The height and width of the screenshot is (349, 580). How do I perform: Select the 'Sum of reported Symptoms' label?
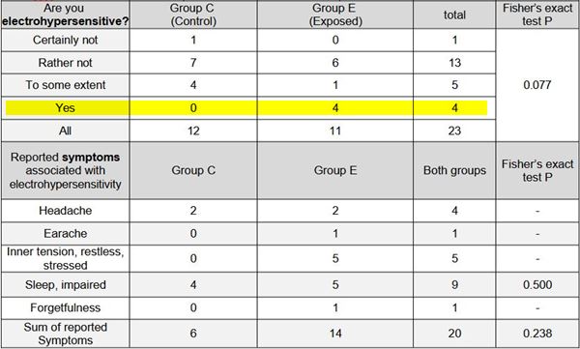pos(65,334)
